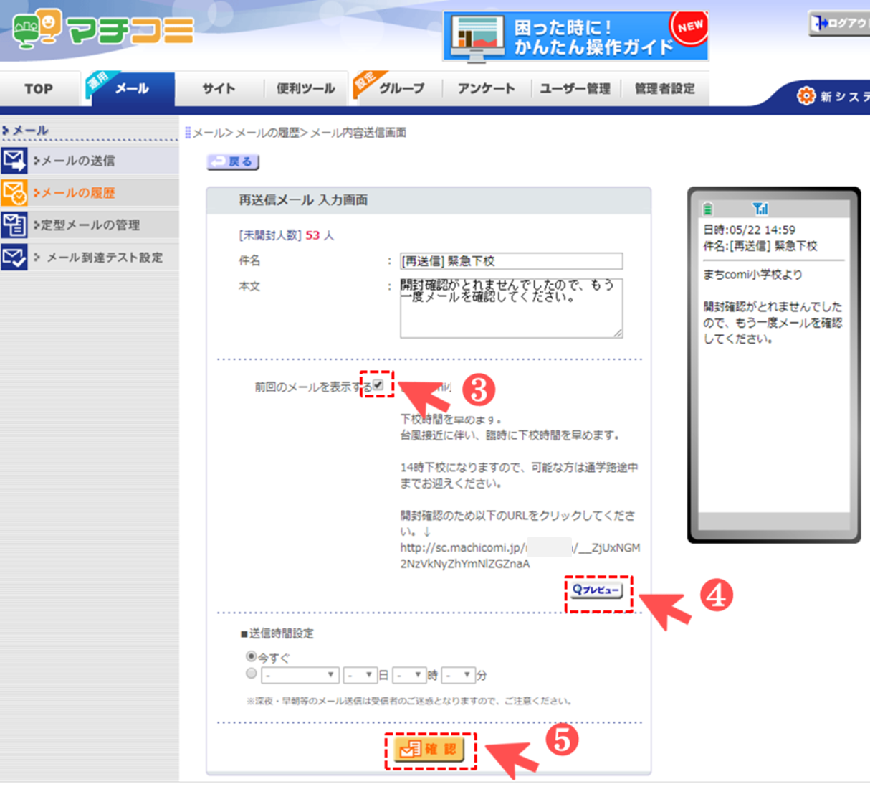Click the メールの履歴 sidebar icon
The image size is (870, 807).
14,193
